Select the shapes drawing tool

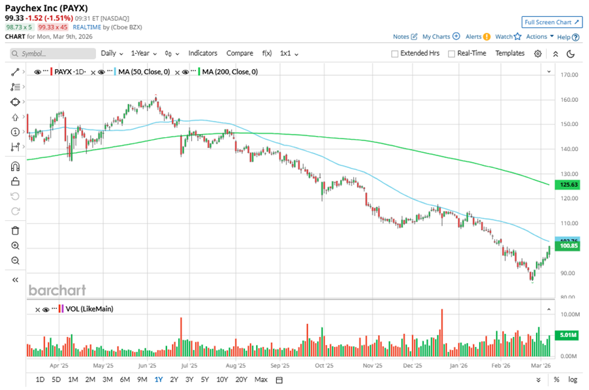click(x=15, y=102)
